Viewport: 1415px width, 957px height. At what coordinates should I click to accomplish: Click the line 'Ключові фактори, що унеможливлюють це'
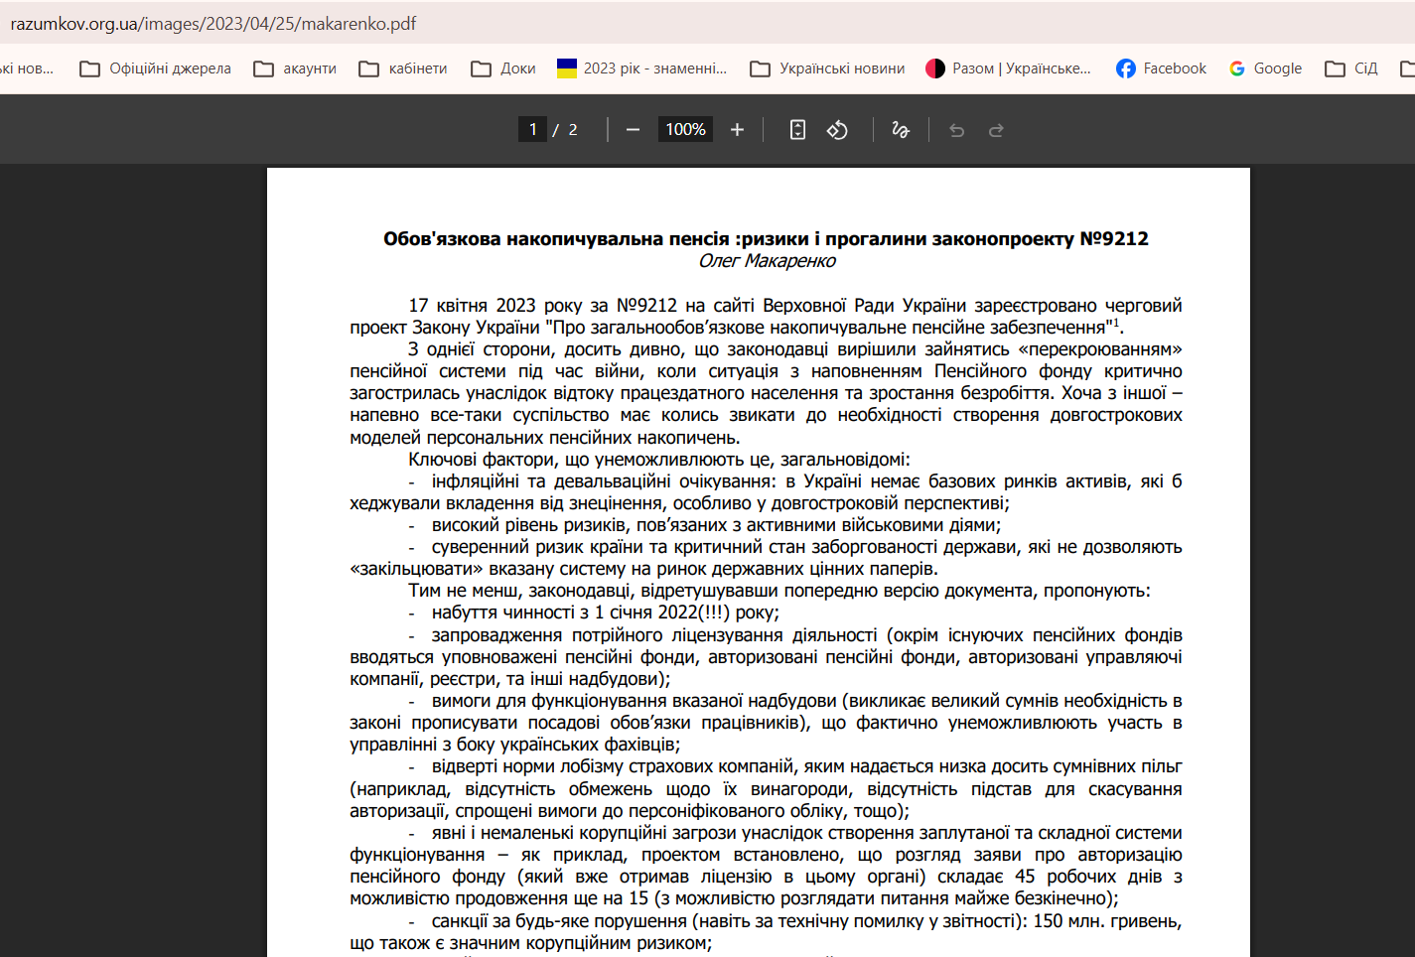(589, 460)
